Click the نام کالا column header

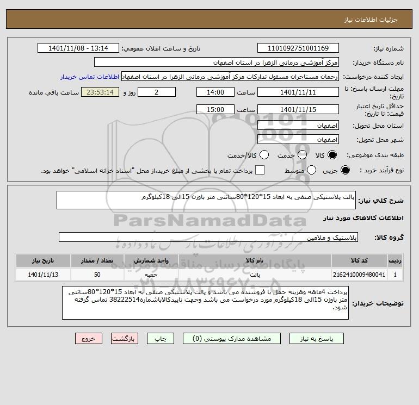(255, 260)
